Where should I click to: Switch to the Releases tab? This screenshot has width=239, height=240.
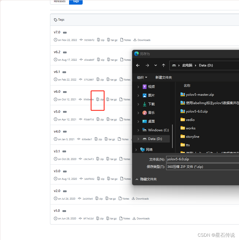(x=60, y=2)
